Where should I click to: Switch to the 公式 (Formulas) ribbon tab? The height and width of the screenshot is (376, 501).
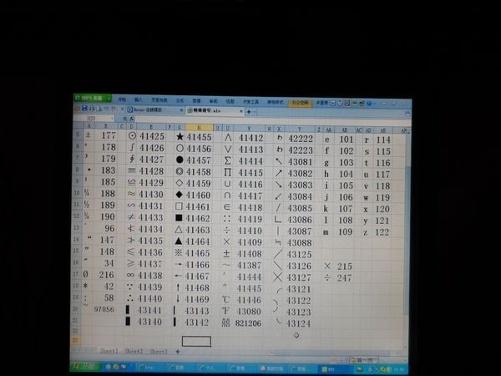180,99
